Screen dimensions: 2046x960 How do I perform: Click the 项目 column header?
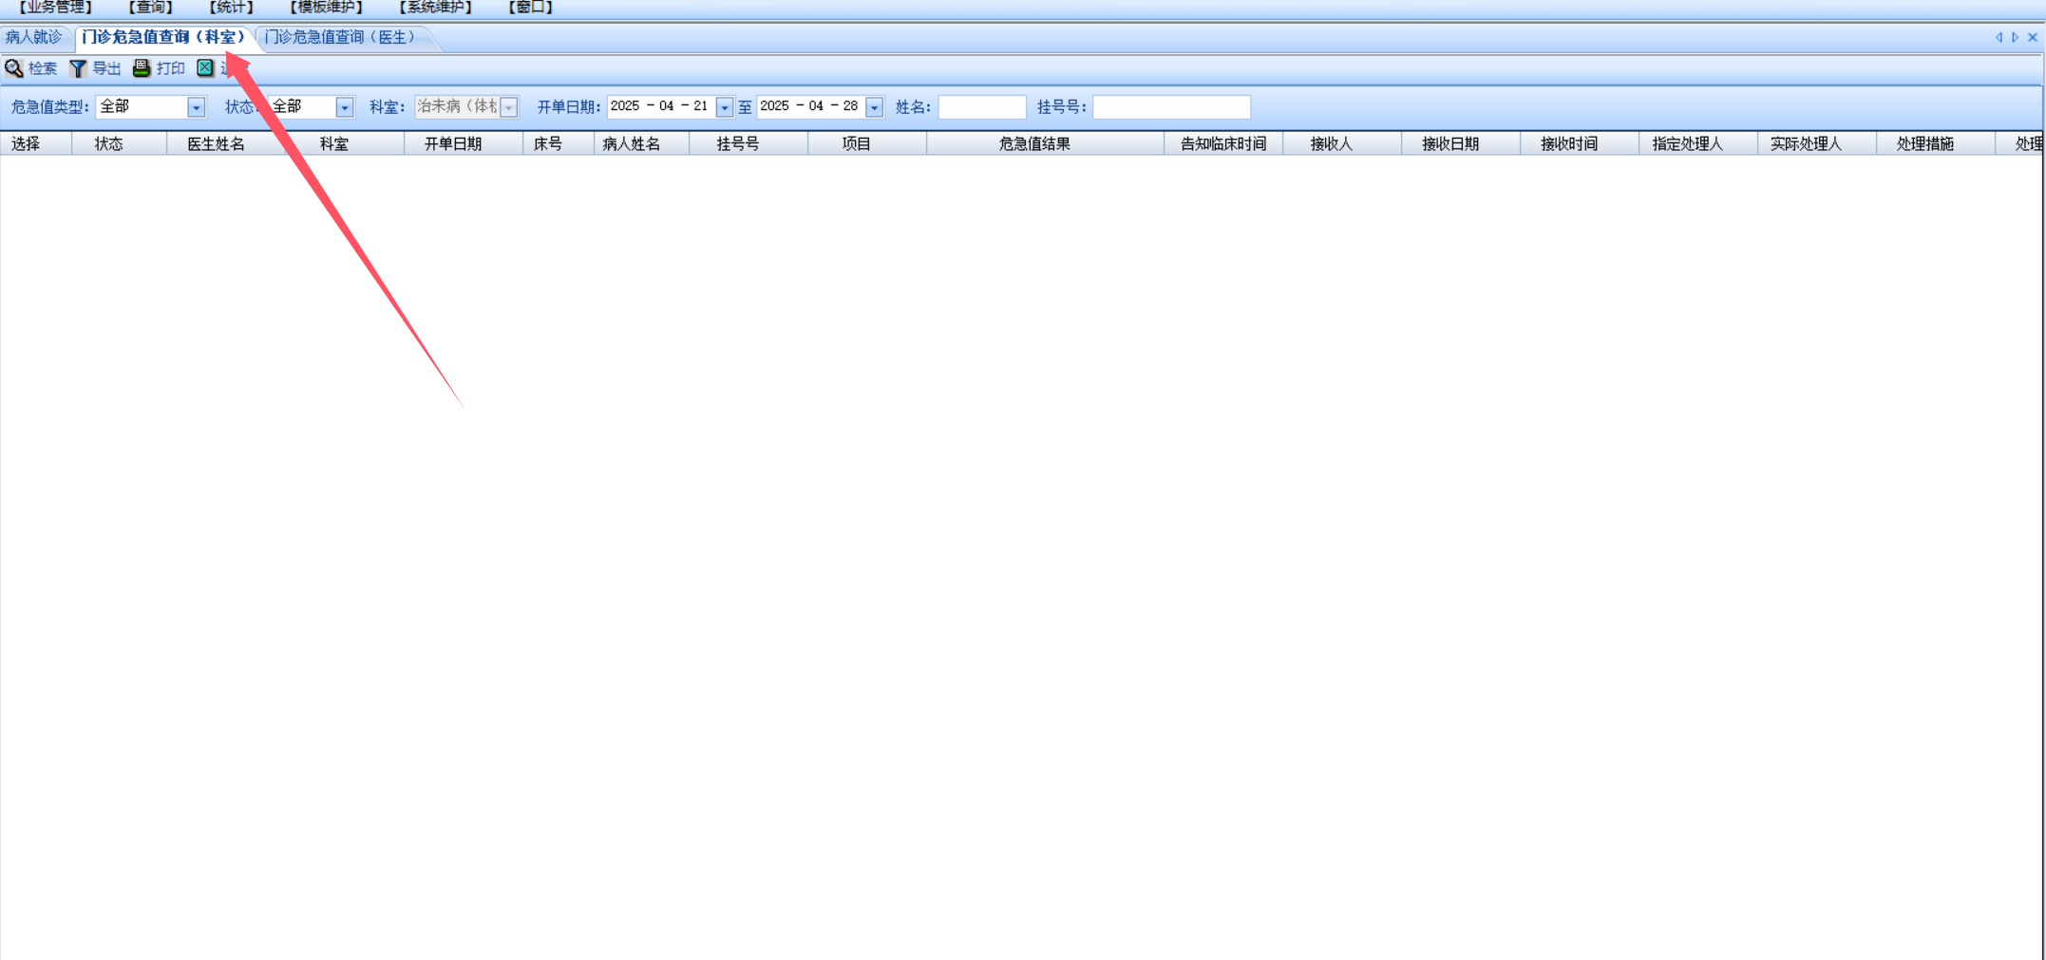867,143
